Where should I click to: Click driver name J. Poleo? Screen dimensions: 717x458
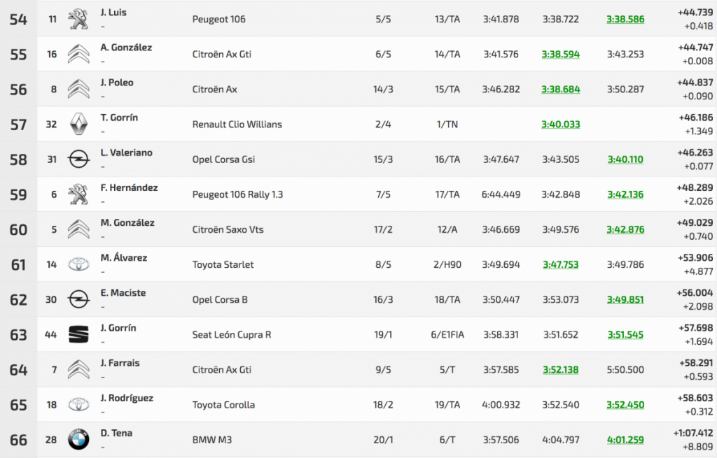116,83
